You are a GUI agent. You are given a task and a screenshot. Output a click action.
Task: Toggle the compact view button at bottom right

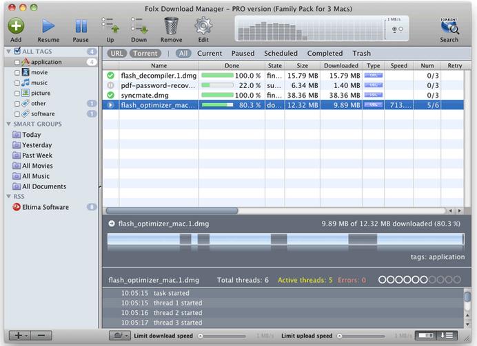426,336
